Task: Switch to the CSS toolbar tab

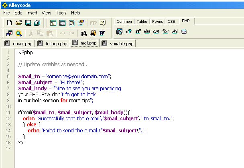Action: (x=171, y=21)
